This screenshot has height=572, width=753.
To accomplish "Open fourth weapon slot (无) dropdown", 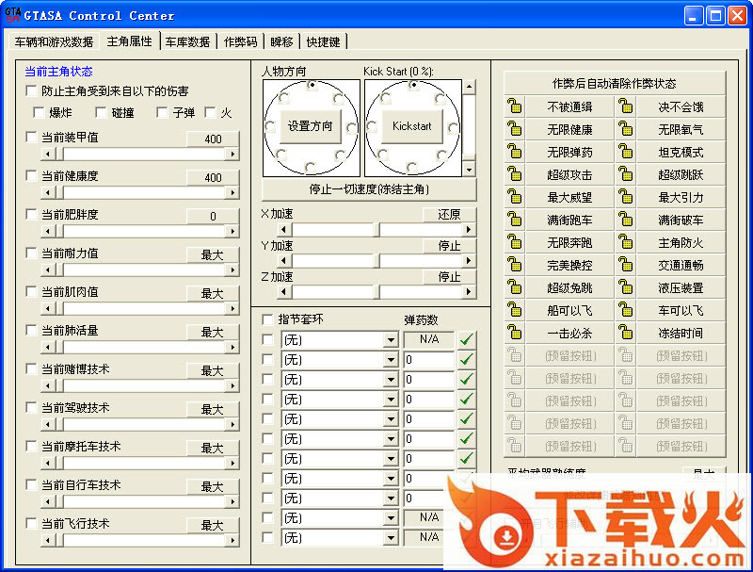I will 391,400.
